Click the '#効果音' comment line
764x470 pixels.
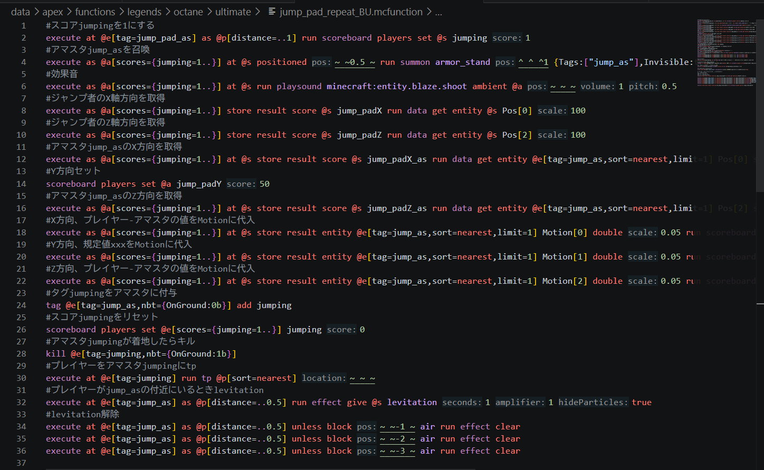[62, 74]
